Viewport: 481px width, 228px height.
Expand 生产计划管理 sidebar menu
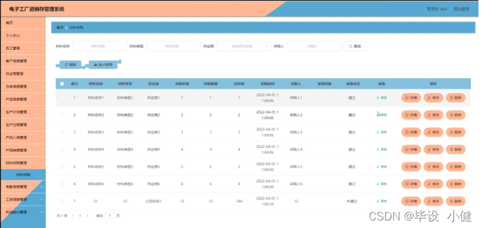tap(23, 112)
